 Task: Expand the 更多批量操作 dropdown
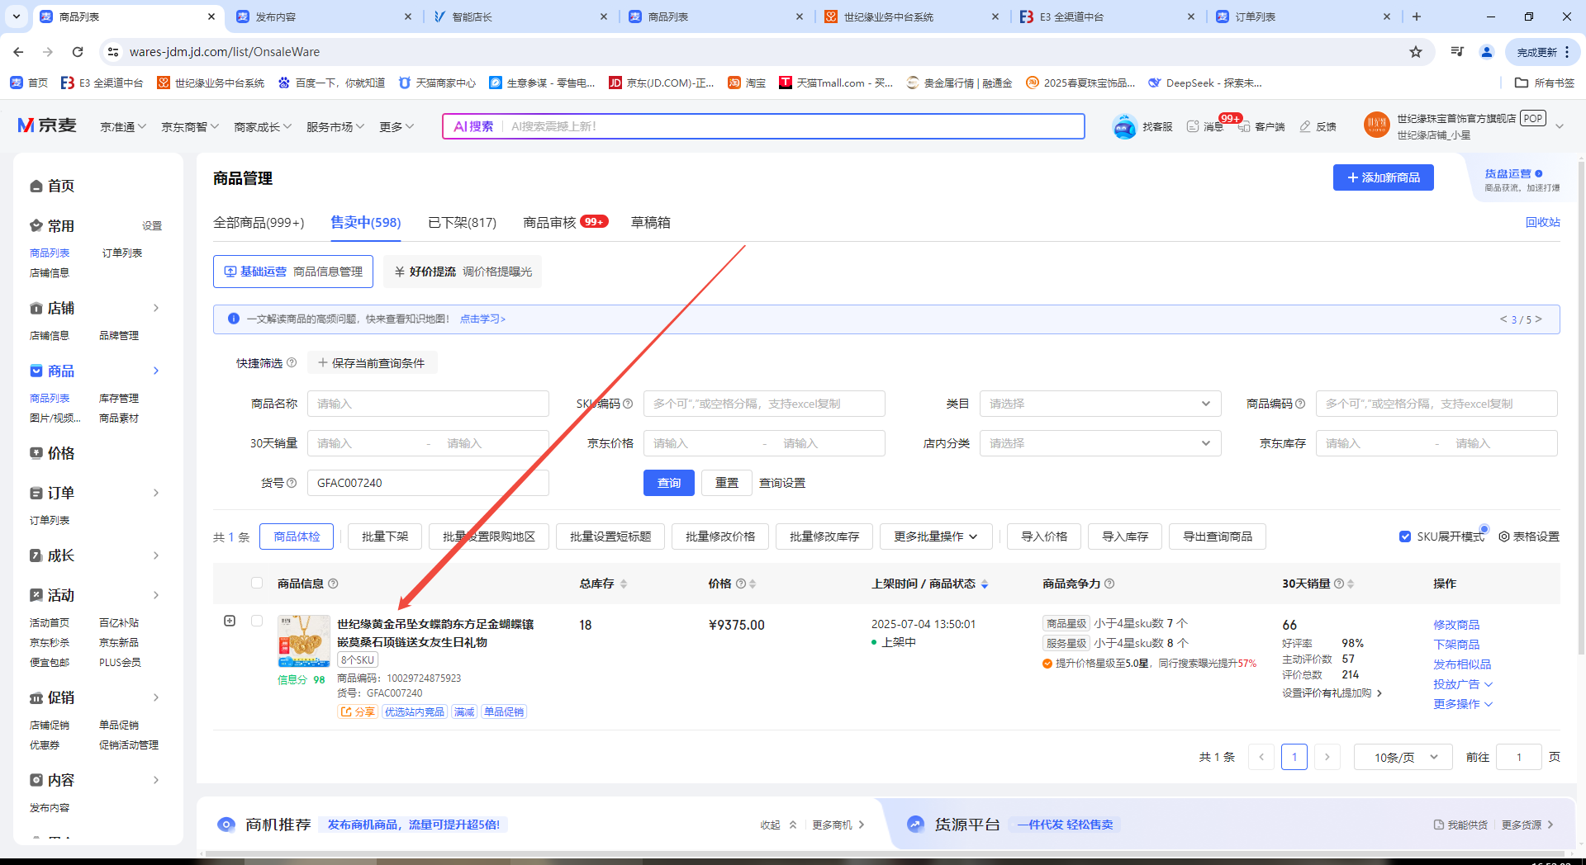click(x=935, y=536)
